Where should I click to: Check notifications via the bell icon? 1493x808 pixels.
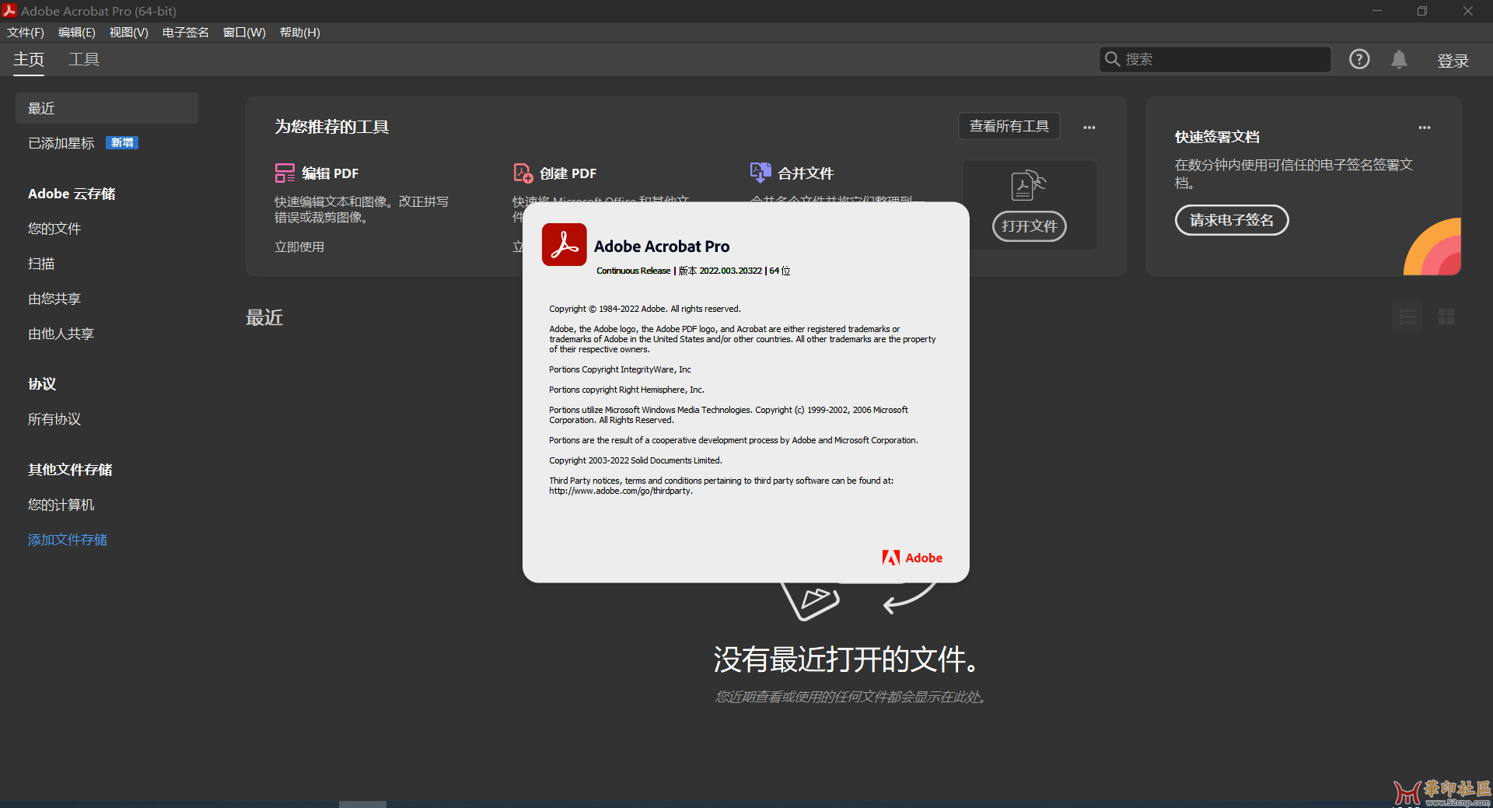coord(1400,59)
